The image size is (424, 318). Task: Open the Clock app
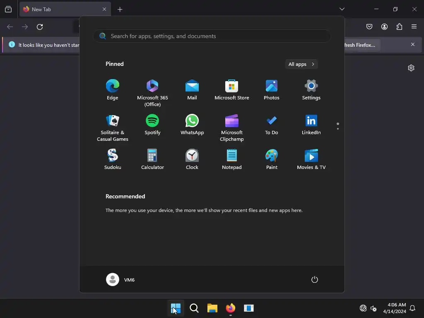click(x=192, y=159)
